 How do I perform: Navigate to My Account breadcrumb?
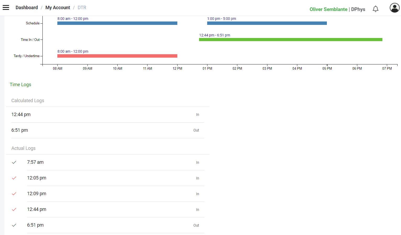click(58, 8)
